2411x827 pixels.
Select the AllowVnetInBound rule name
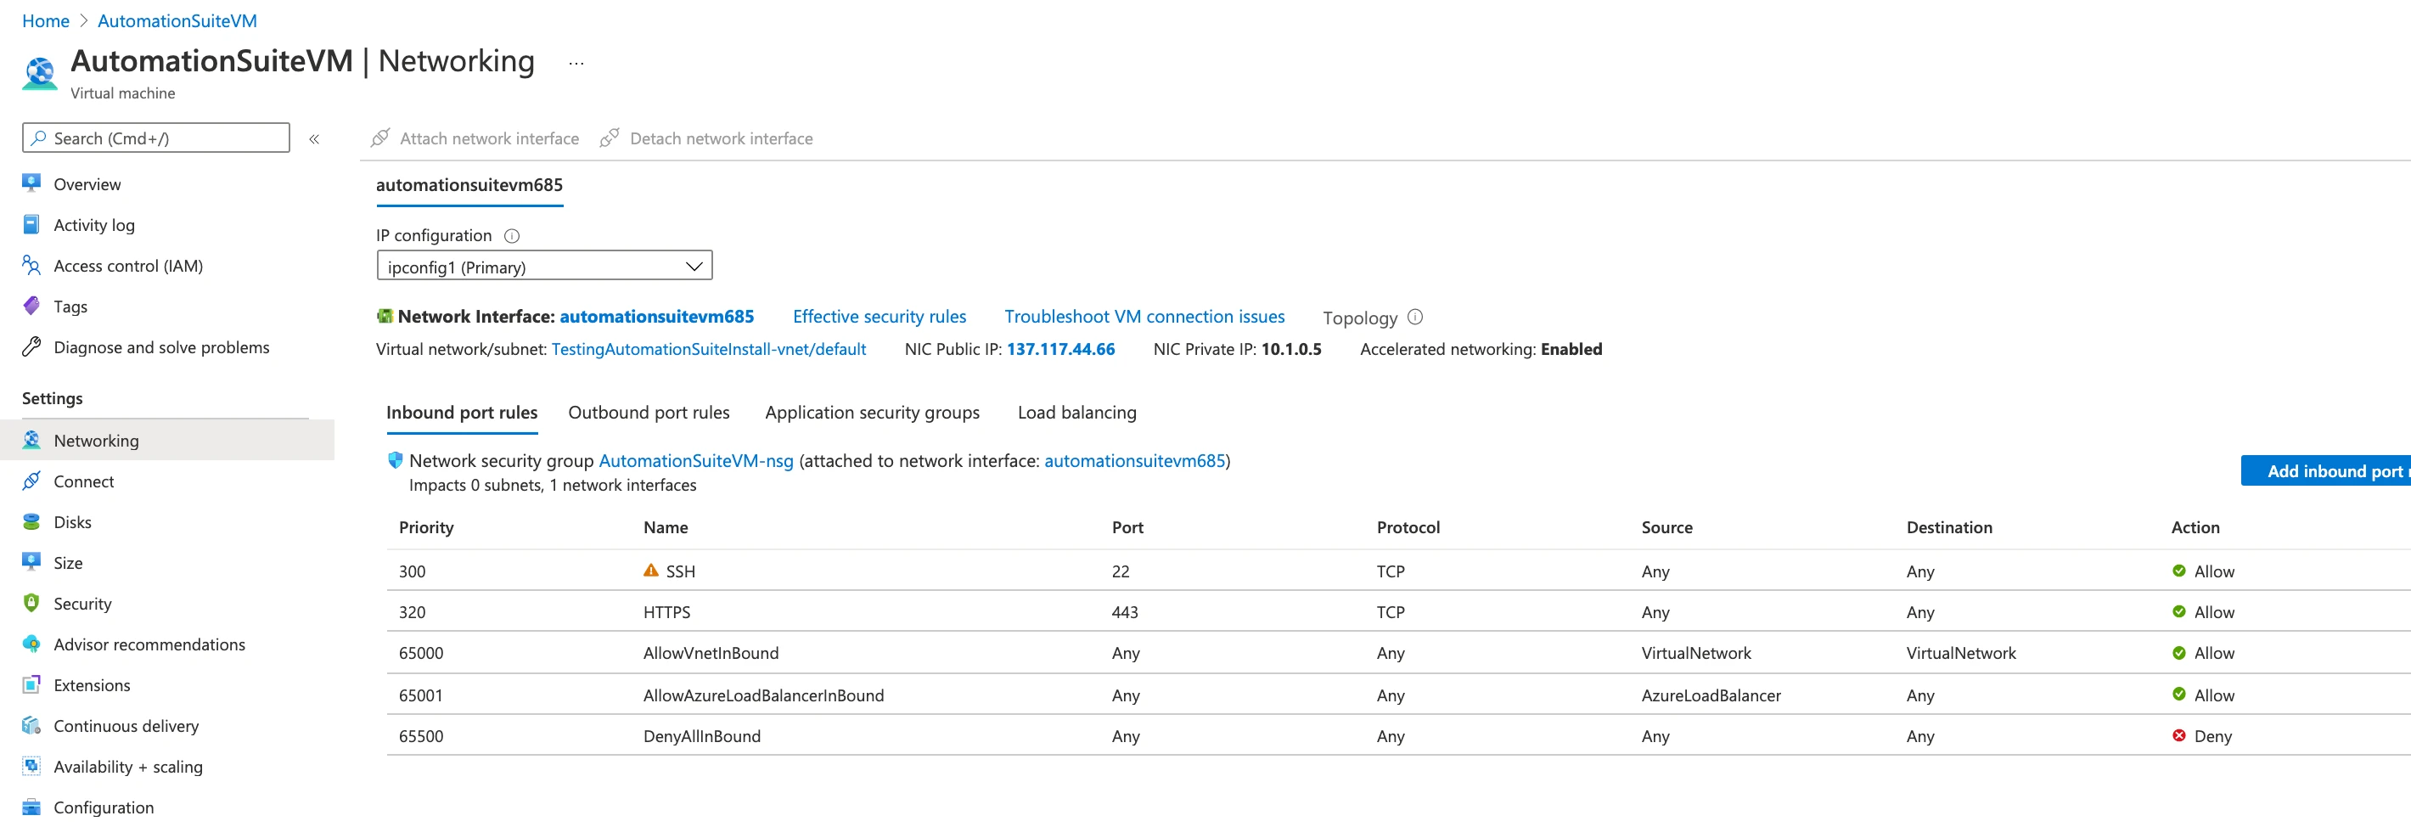[711, 653]
